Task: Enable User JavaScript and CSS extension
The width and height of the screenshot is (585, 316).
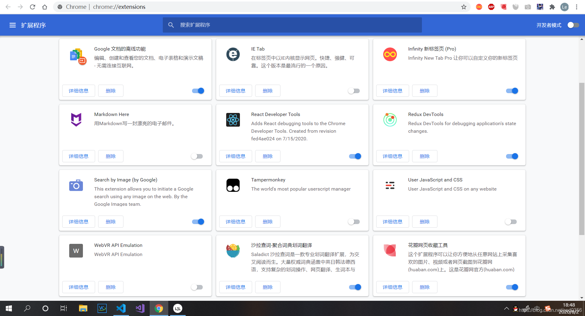Action: pyautogui.click(x=511, y=222)
